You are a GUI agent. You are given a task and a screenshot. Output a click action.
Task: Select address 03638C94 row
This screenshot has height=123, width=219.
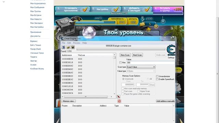(x=87, y=90)
